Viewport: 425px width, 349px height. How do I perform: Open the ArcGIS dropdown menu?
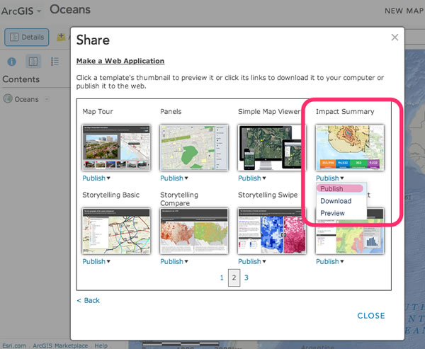click(21, 11)
